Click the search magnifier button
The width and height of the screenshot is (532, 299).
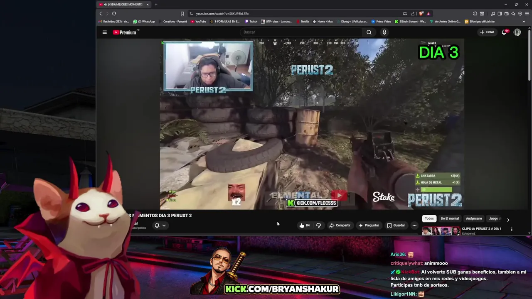click(369, 32)
